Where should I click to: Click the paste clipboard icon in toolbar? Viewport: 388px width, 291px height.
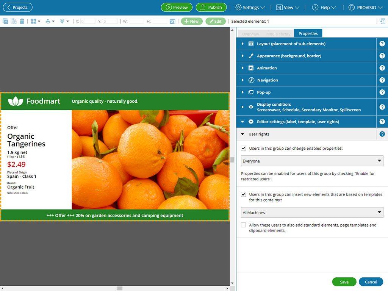[x=14, y=22]
